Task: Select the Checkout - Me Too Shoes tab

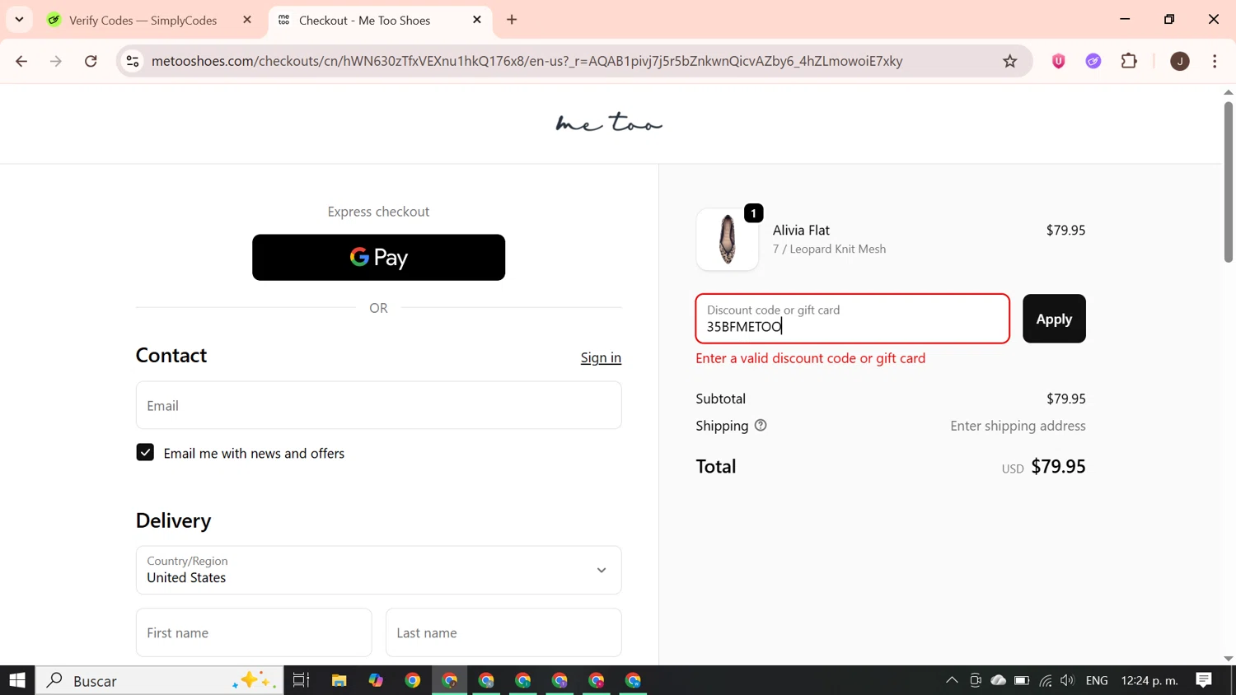Action: [364, 20]
